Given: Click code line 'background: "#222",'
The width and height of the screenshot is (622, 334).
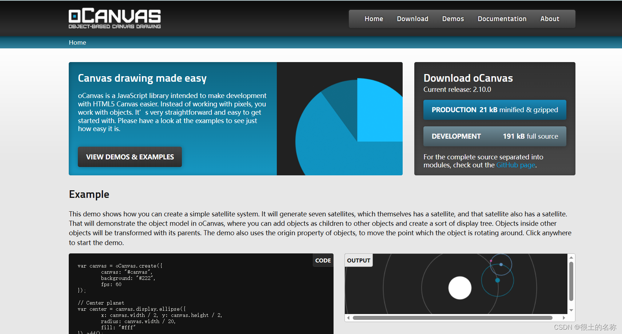Looking at the screenshot, I should (128, 278).
